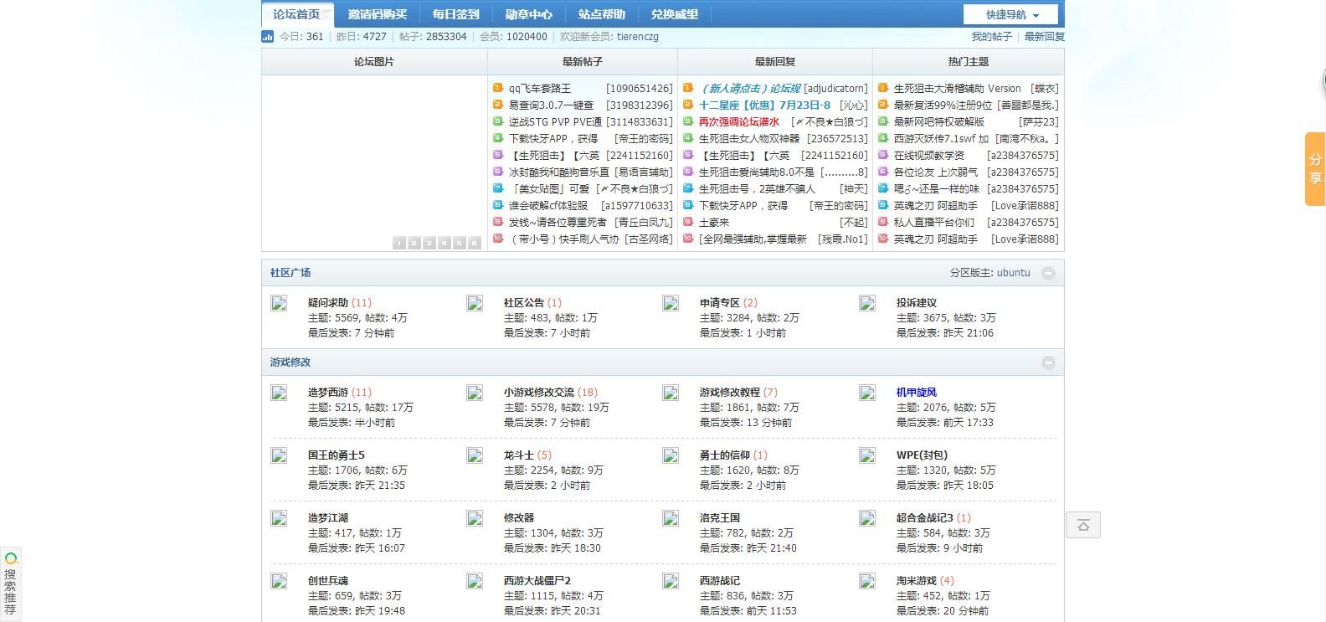Click the 造梦西游 forum icon

[279, 393]
